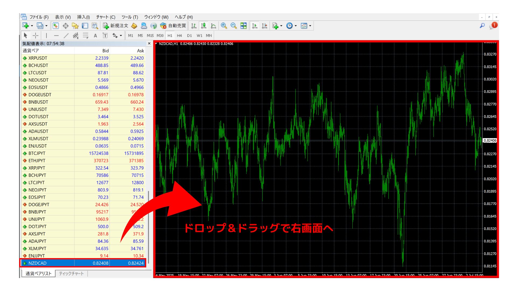The image size is (517, 291).
Task: Draw a vertical line on the chart
Action: [46, 35]
